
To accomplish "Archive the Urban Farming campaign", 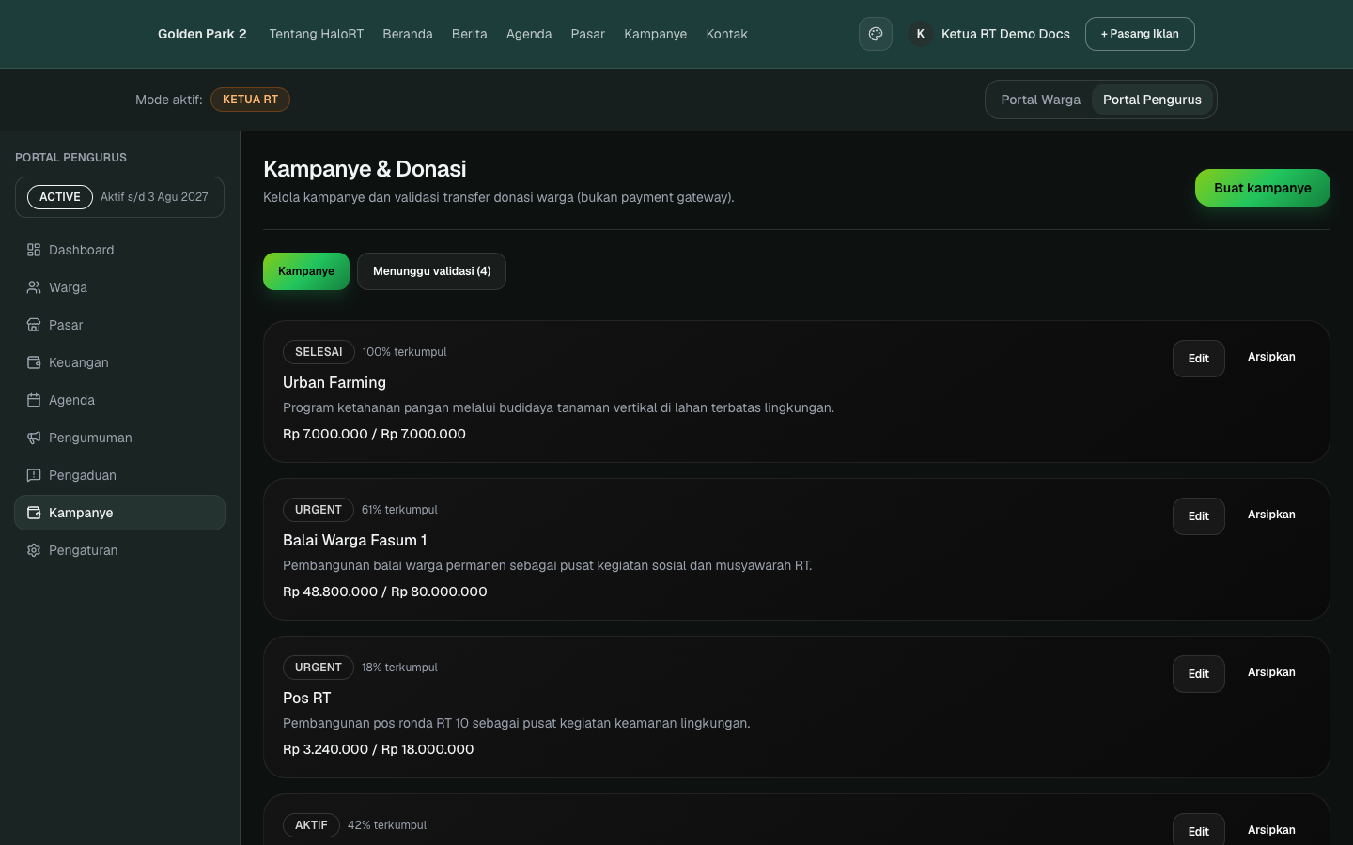I will click(1271, 357).
